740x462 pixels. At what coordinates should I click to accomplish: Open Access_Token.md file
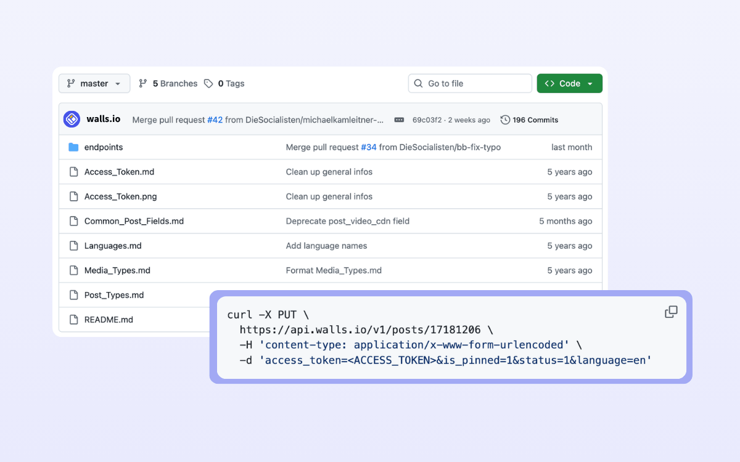point(119,172)
